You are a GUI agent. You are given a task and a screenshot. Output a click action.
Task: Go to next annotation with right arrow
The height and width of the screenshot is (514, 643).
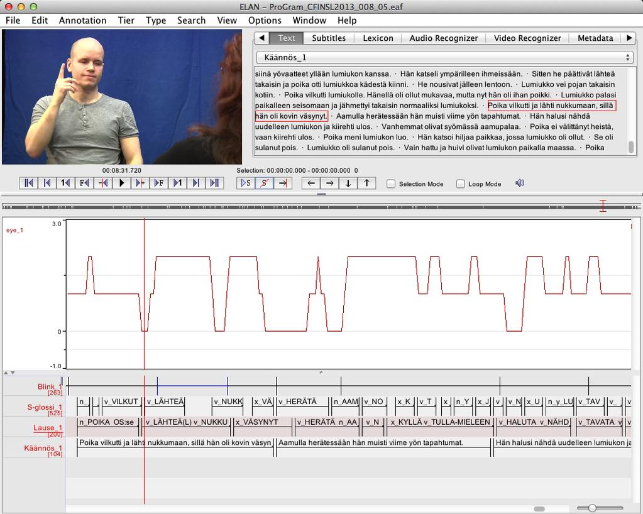click(x=330, y=183)
